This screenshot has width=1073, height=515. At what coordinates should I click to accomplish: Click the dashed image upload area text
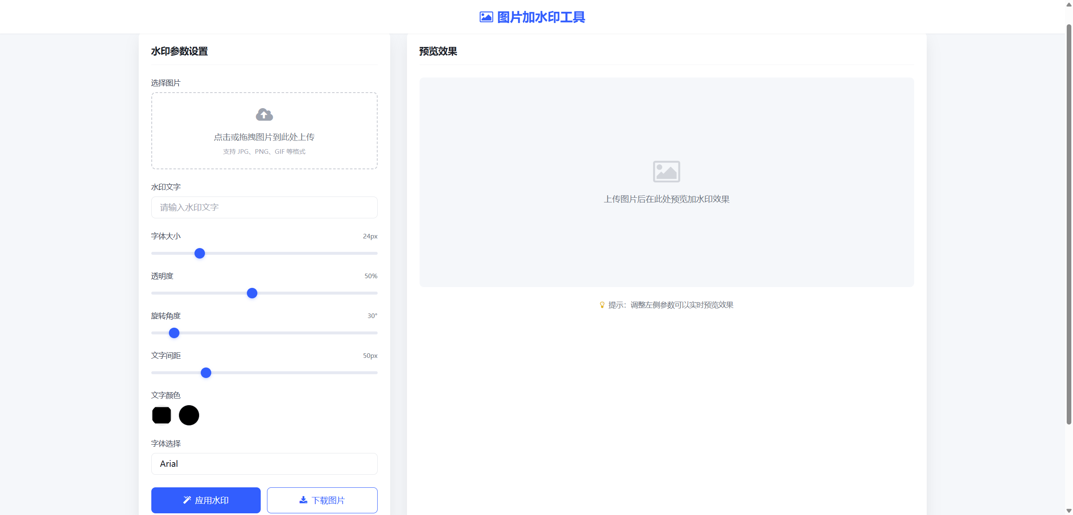click(x=264, y=137)
